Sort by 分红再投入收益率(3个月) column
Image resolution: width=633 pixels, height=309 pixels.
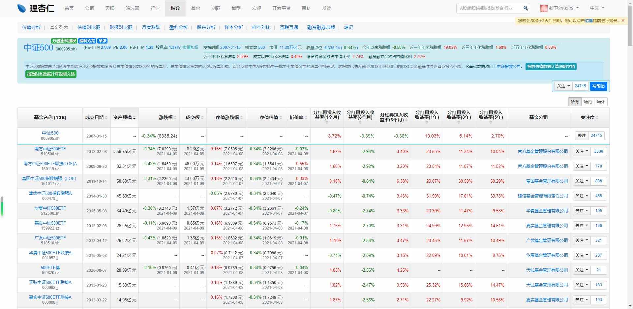point(360,122)
